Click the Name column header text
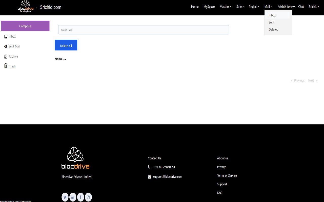 (x=58, y=59)
